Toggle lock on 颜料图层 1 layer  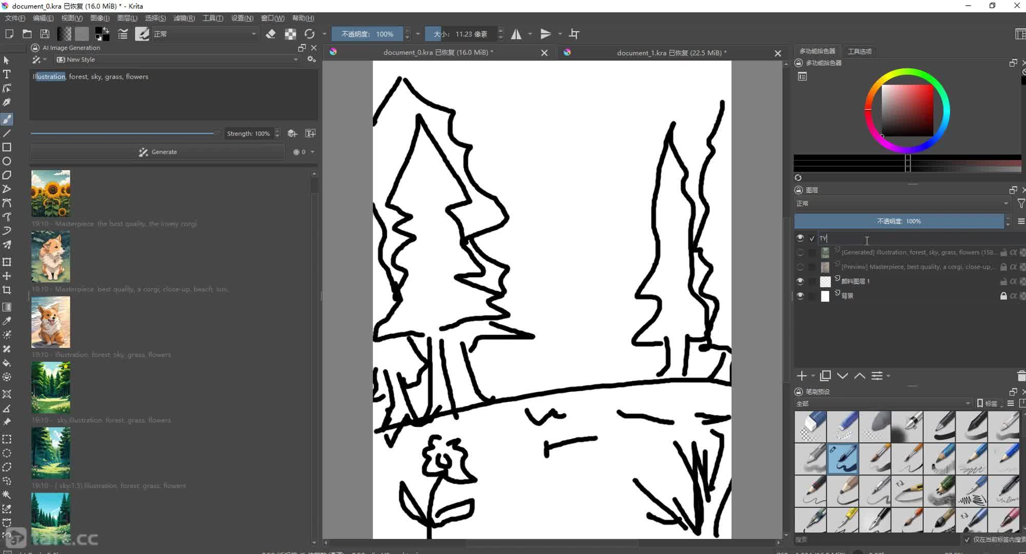click(1003, 282)
